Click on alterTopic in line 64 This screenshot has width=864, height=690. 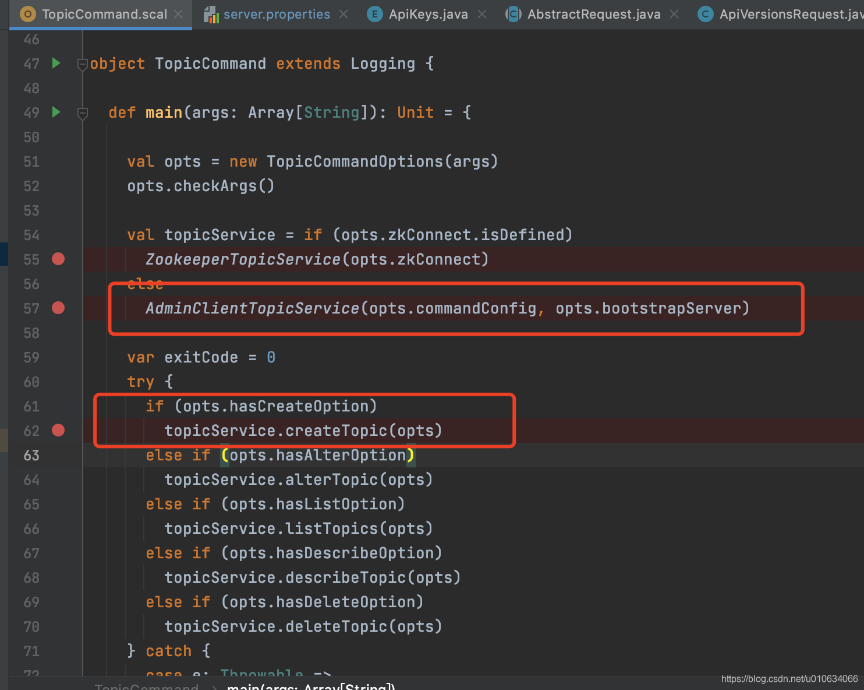point(332,480)
